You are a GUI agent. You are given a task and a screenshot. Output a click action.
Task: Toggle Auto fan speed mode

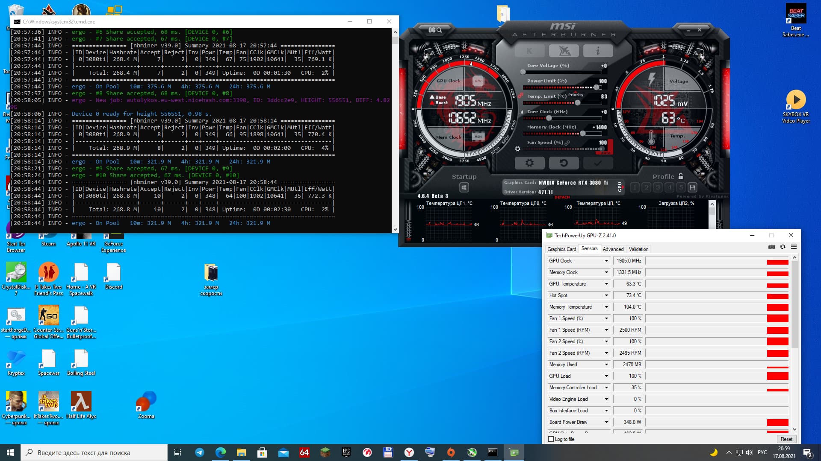(606, 152)
